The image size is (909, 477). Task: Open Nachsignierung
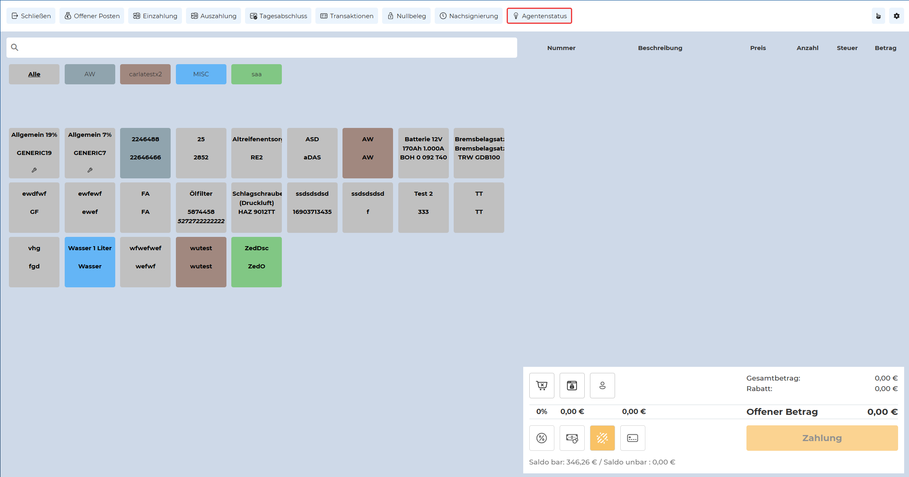tap(469, 16)
